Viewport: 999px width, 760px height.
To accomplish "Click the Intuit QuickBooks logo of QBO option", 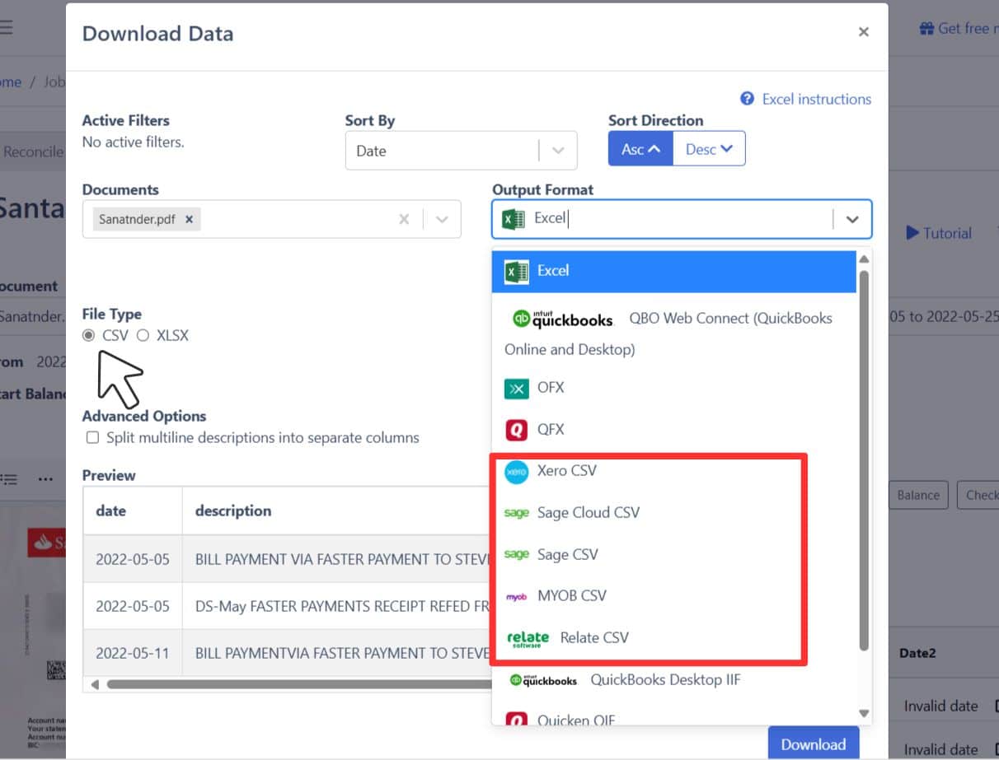I will (563, 319).
